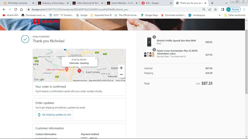Switch to TGx:Today's torrents tab
Image resolution: width=248 pixels, height=139 pixels.
[17, 3]
